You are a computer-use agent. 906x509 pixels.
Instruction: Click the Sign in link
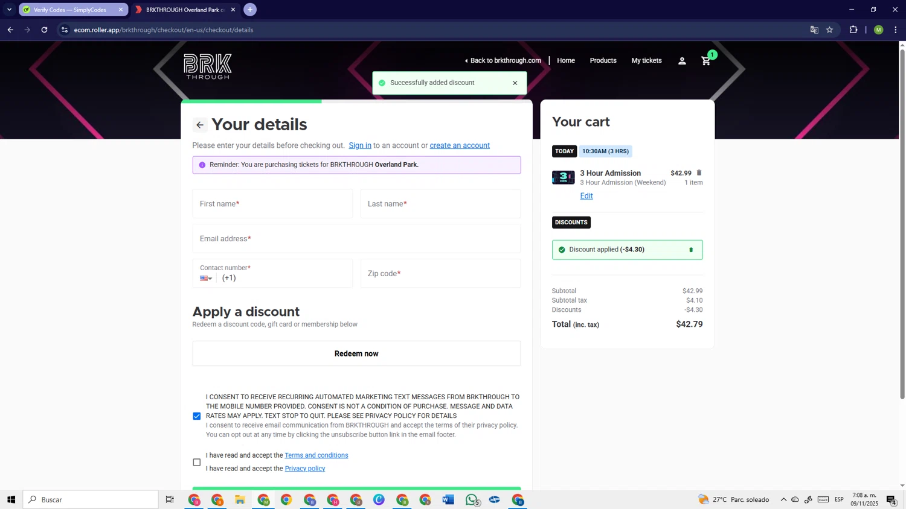coord(360,146)
